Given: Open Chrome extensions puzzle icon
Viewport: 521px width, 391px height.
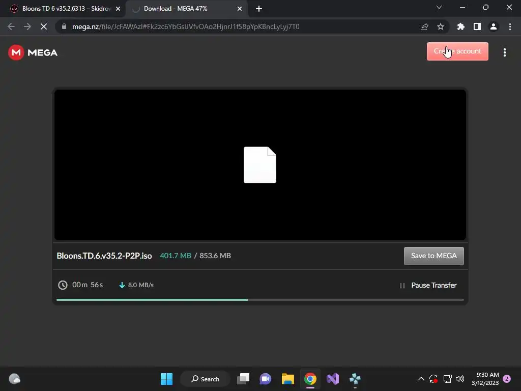Looking at the screenshot, I should click(x=461, y=26).
